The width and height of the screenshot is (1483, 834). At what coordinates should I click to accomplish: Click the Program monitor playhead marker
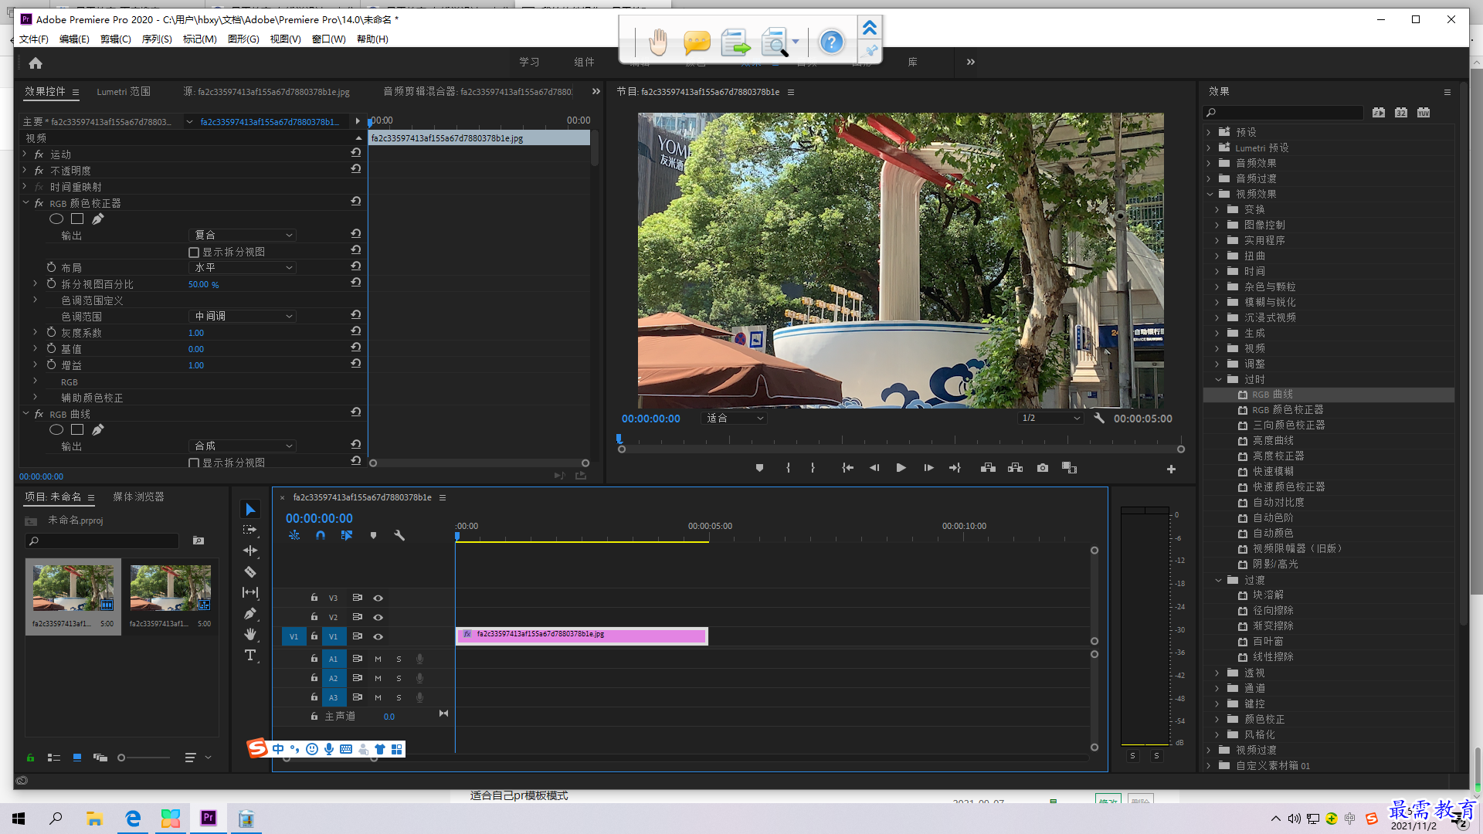pyautogui.click(x=619, y=439)
